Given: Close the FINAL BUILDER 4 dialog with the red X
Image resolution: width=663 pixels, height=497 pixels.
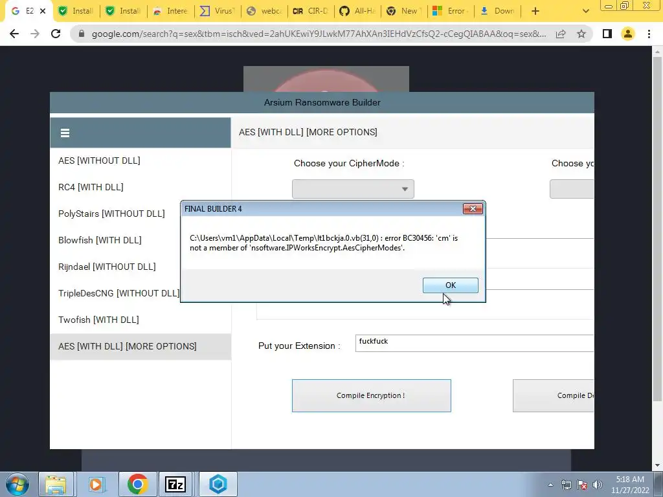Looking at the screenshot, I should click(x=473, y=209).
